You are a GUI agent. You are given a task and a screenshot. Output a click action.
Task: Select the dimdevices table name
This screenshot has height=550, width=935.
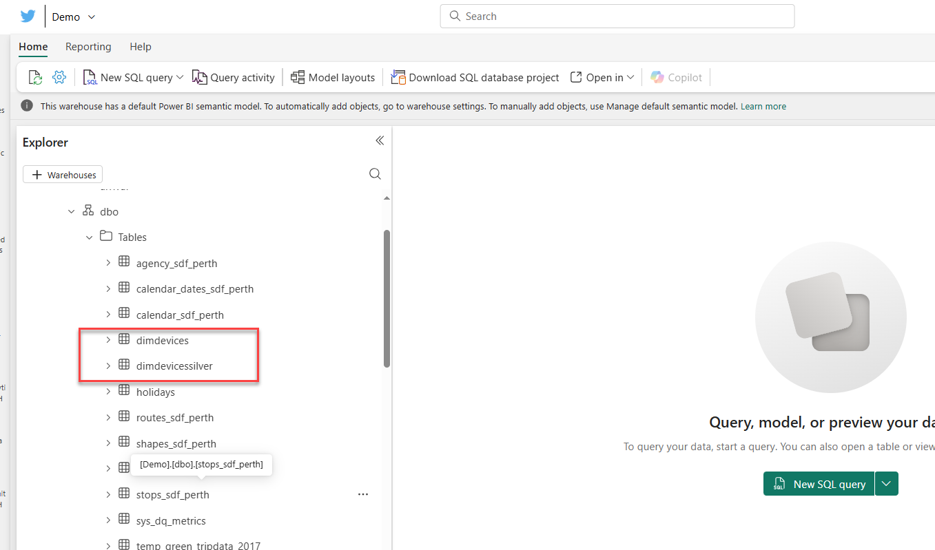[163, 341]
